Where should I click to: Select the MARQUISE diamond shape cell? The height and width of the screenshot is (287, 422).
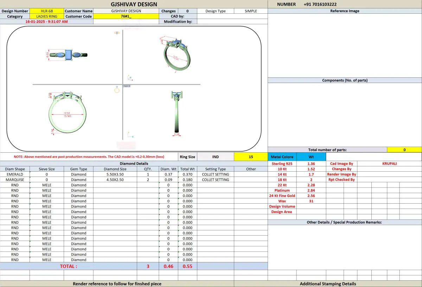(x=15, y=180)
